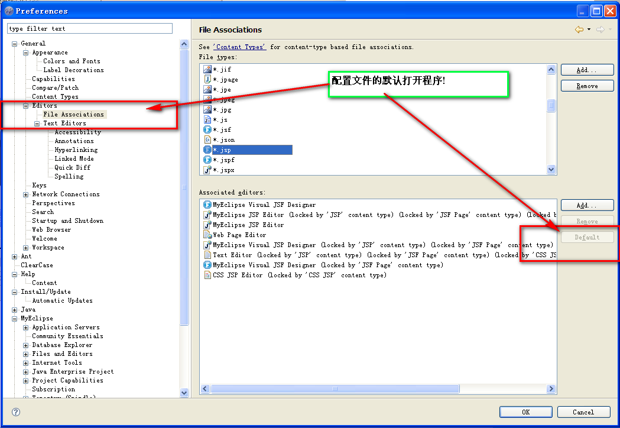
Task: Click the MyEclipse Visual JSF Designer editor icon
Action: [207, 205]
